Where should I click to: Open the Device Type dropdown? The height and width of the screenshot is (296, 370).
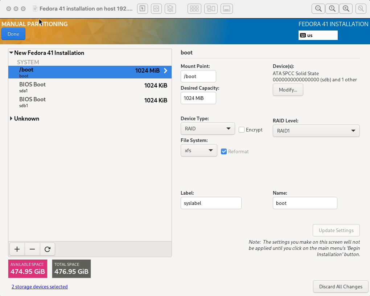coord(207,129)
